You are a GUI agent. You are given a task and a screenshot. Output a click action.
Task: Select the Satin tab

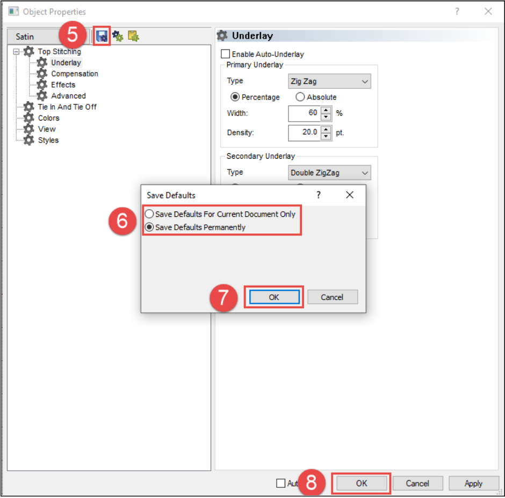pyautogui.click(x=25, y=37)
